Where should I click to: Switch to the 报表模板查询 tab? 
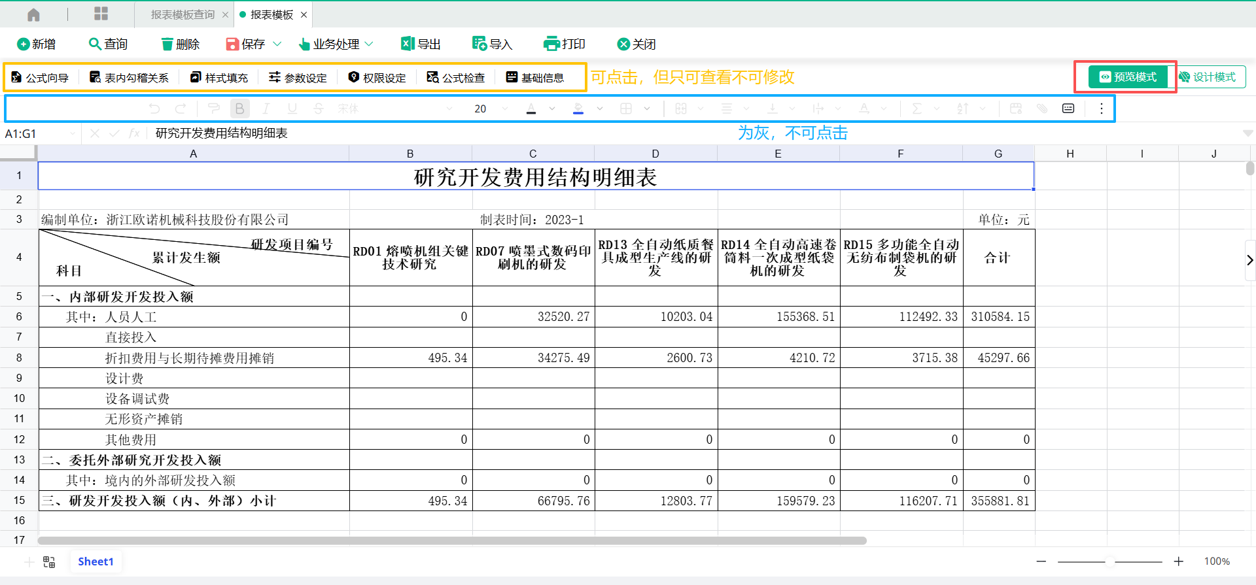click(183, 14)
